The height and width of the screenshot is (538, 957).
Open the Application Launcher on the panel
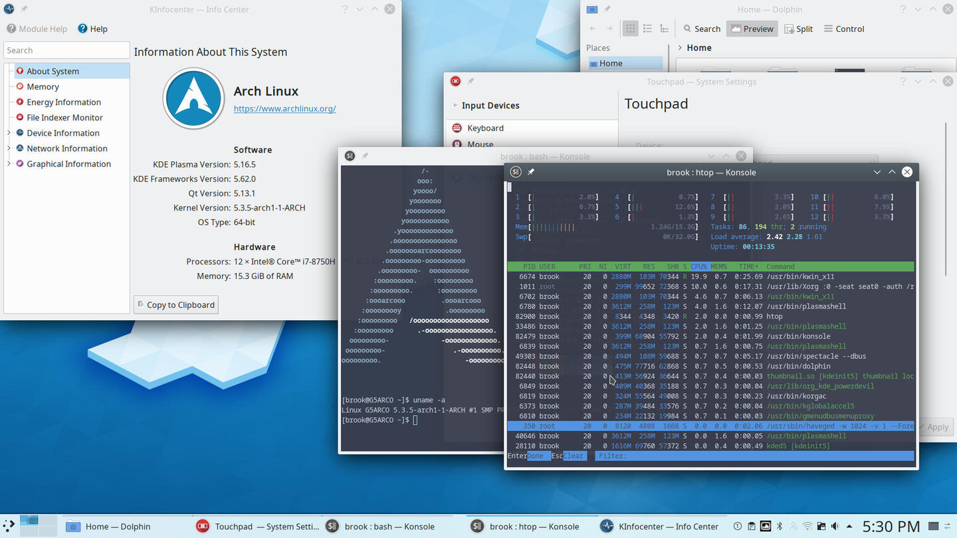tap(9, 525)
